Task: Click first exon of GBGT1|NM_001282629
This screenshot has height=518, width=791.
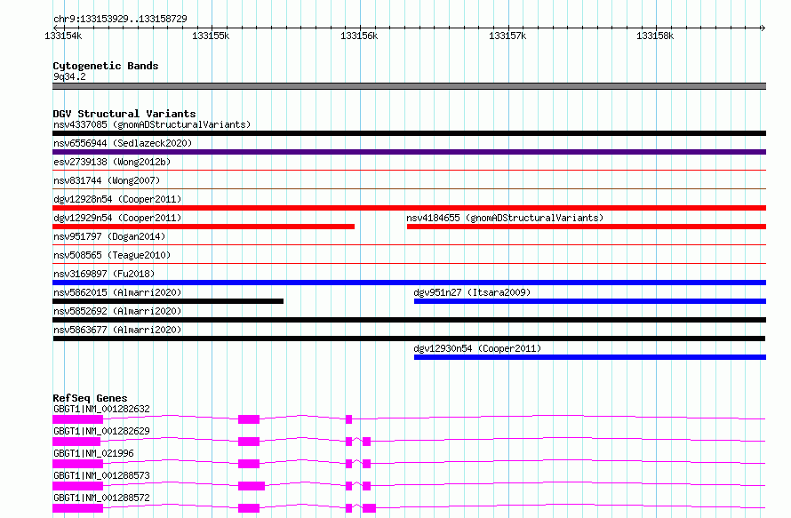Action: 76,442
